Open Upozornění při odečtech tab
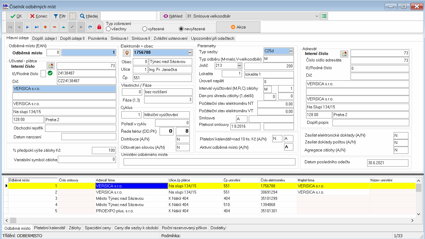425x239 pixels. [x=213, y=38]
